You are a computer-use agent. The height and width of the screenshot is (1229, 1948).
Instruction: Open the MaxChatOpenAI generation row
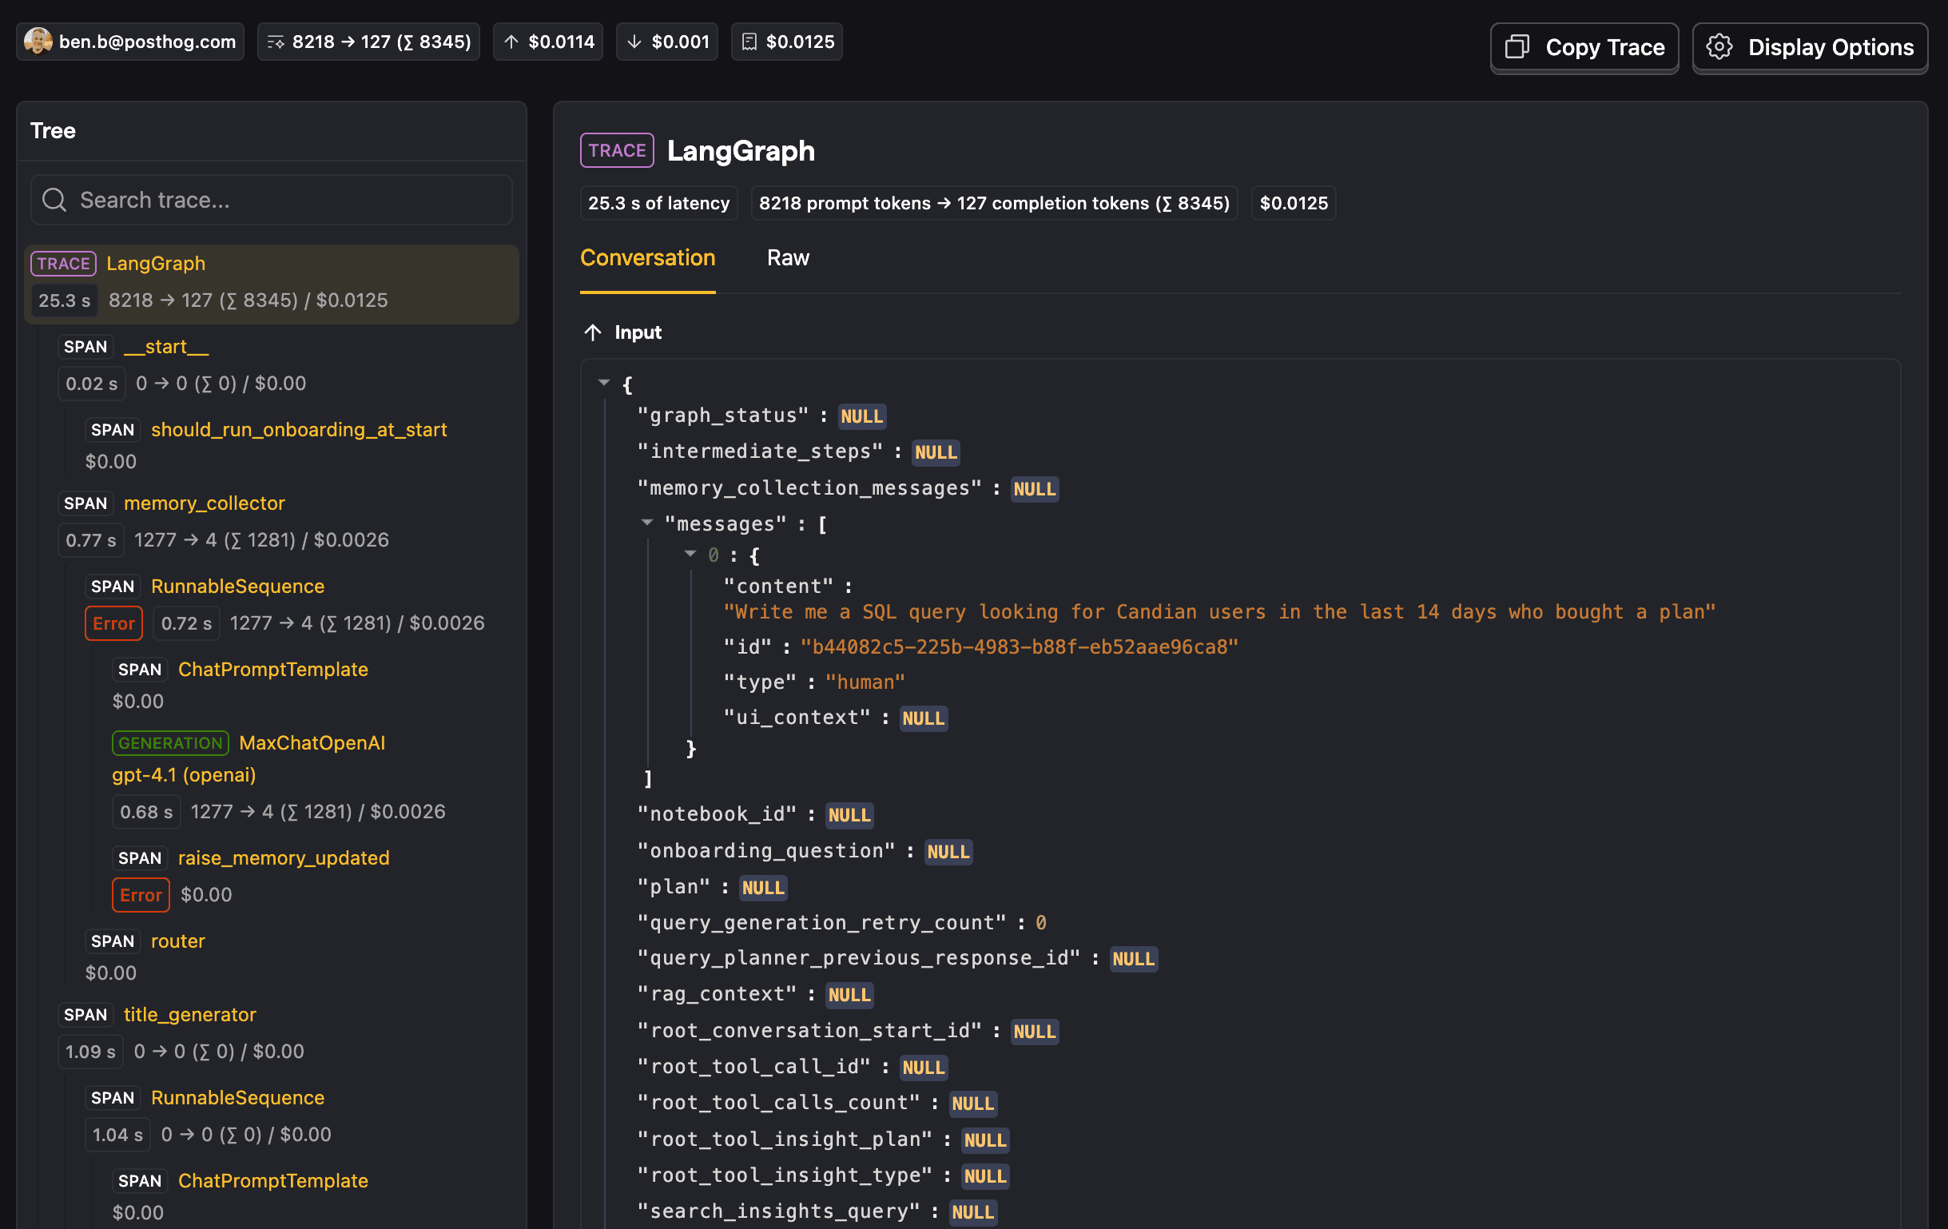tap(312, 742)
